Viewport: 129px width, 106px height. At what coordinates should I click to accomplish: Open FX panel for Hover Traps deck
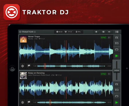click(117, 38)
